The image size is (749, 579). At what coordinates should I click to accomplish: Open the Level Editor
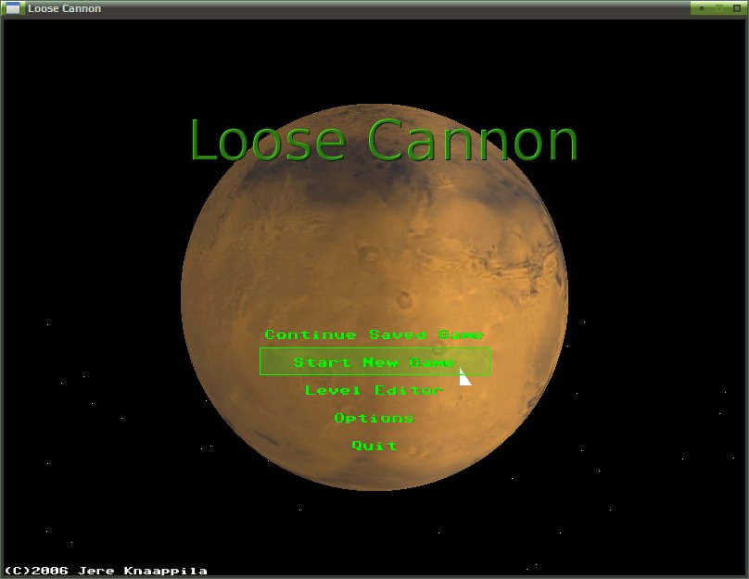374,390
